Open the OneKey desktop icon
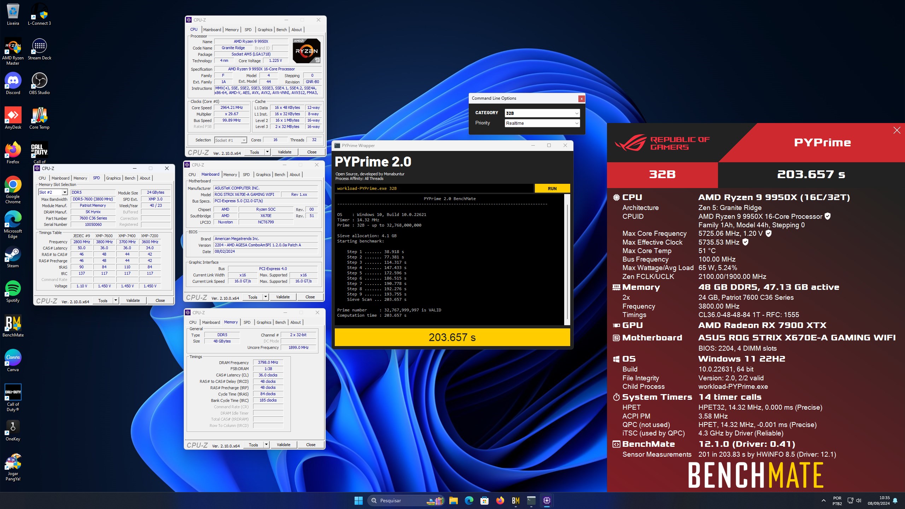Viewport: 905px width, 509px height. click(x=13, y=430)
